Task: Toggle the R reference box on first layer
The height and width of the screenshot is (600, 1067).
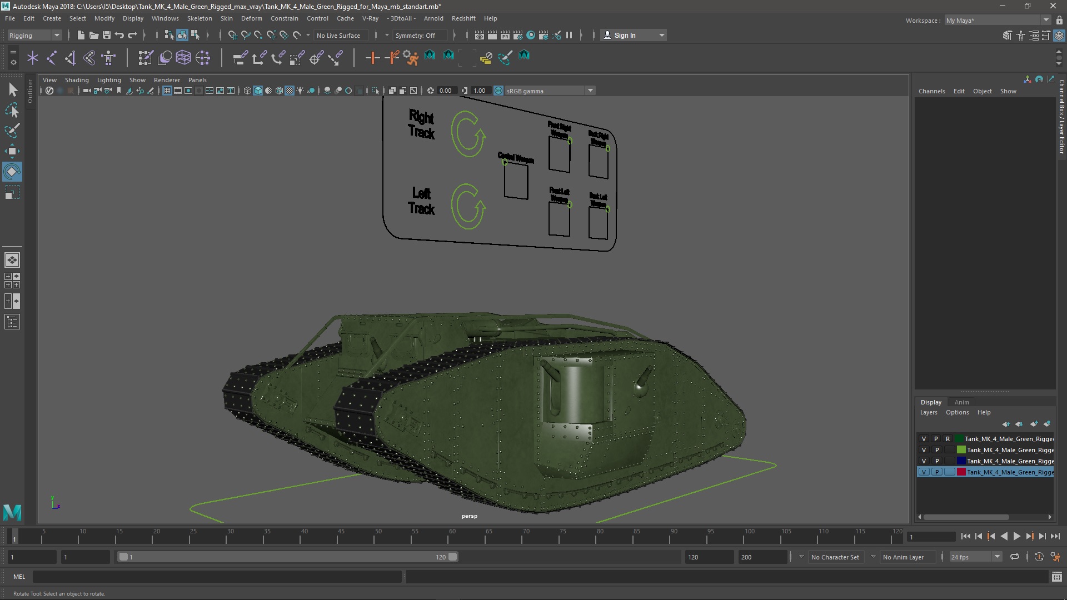Action: [948, 439]
